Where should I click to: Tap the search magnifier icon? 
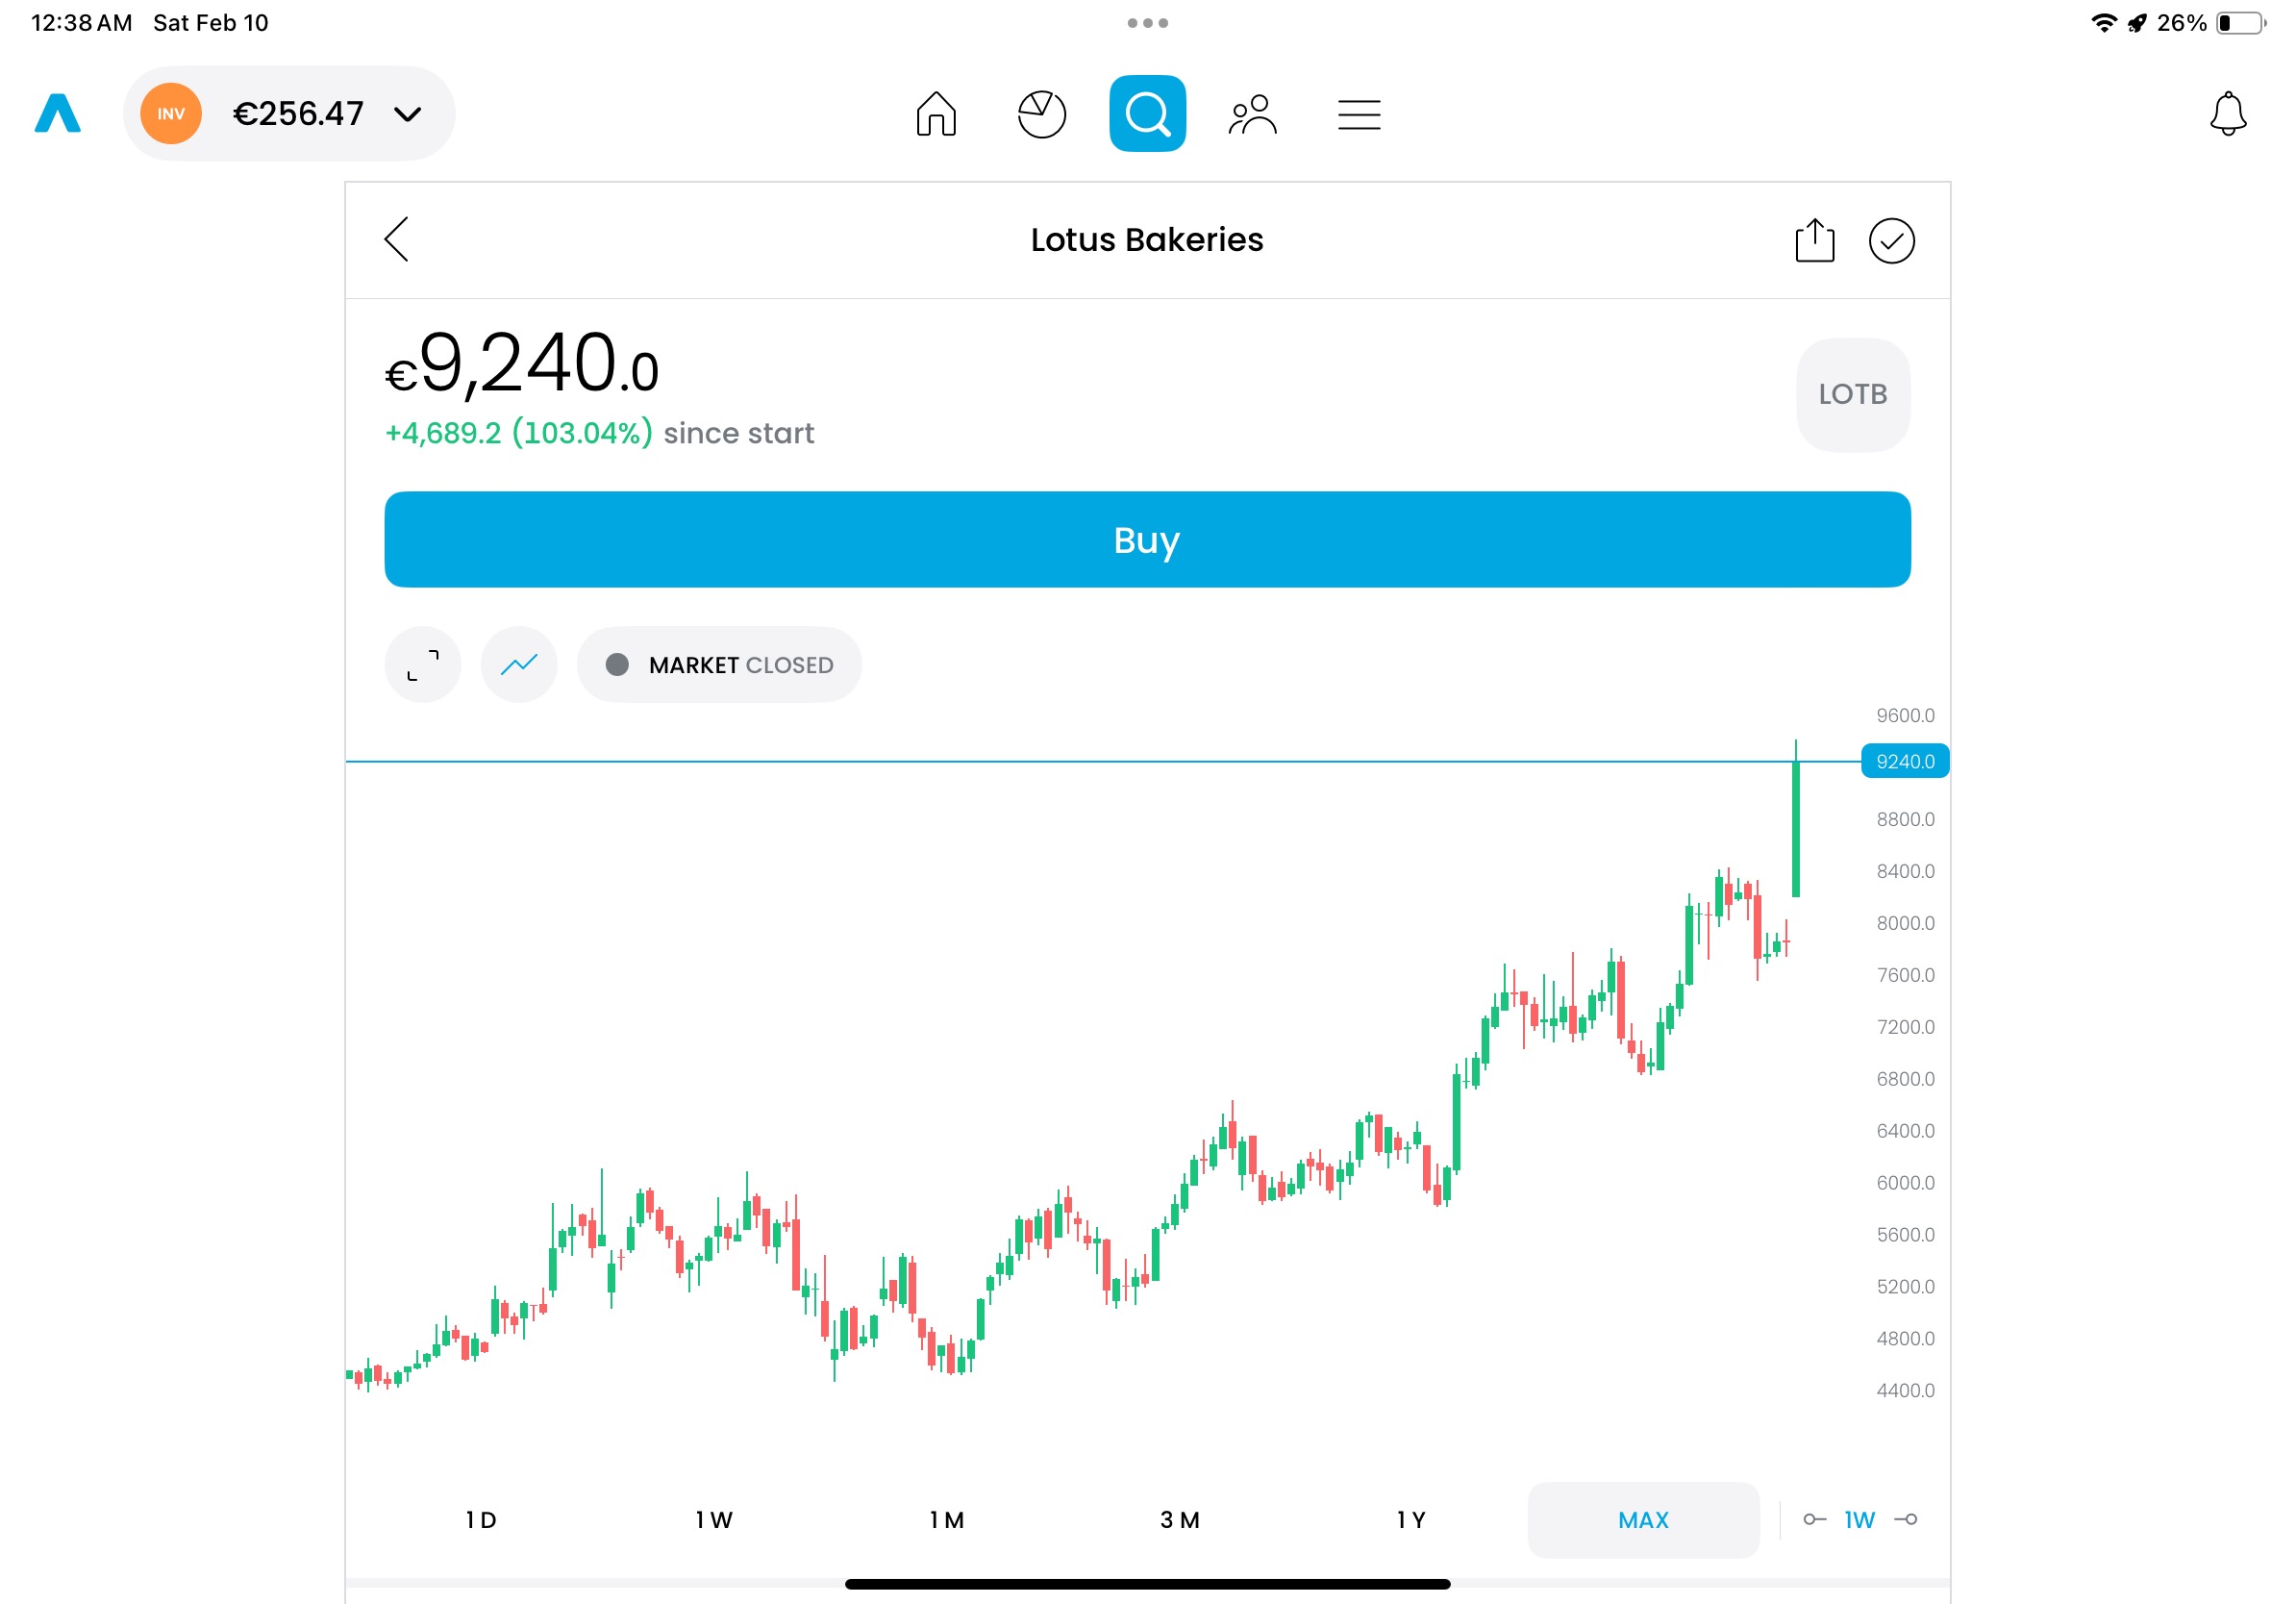tap(1147, 114)
